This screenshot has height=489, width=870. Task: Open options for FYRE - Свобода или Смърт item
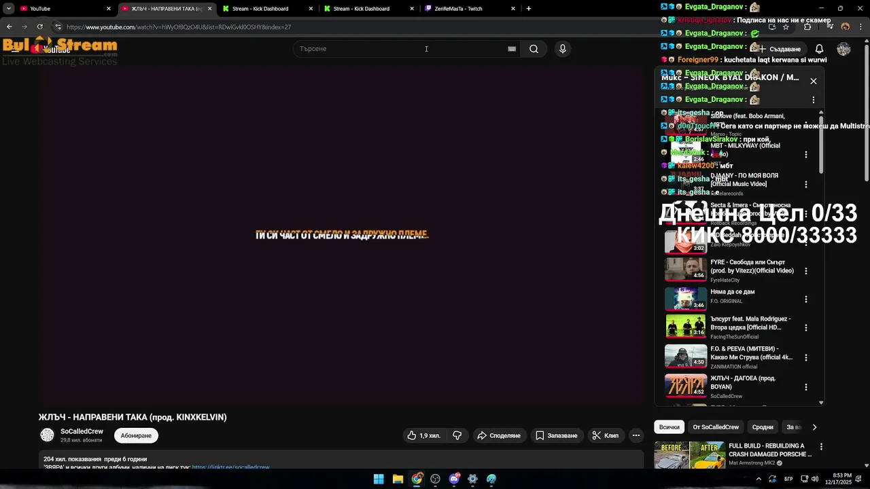[806, 271]
